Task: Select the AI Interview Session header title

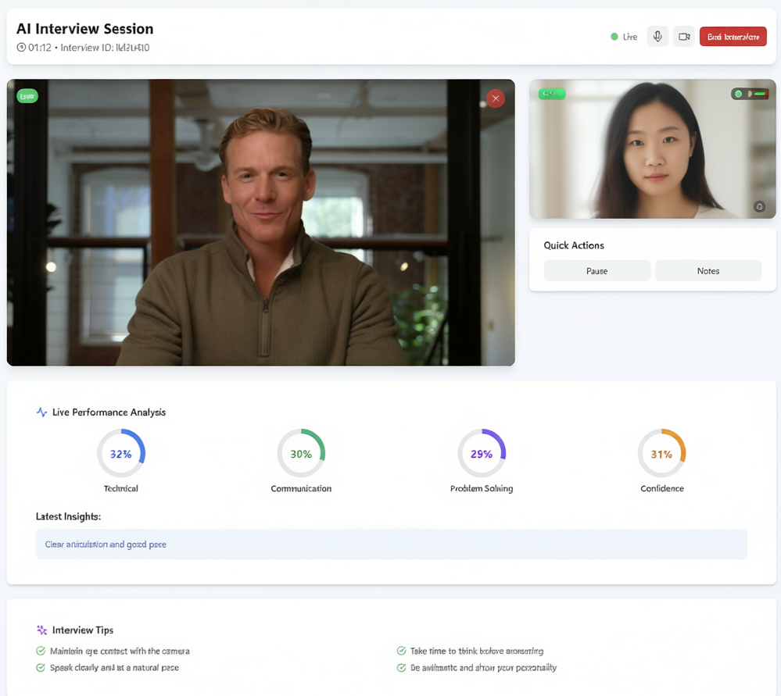Action: (84, 29)
